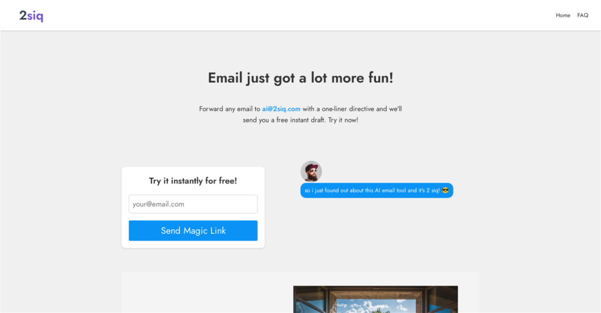Click the 'Try it instantly for free!' heading
Image resolution: width=601 pixels, height=313 pixels.
click(x=193, y=181)
